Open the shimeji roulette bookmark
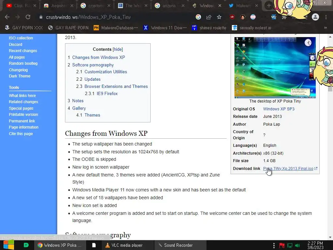This screenshot has width=333, height=250. coord(209,28)
